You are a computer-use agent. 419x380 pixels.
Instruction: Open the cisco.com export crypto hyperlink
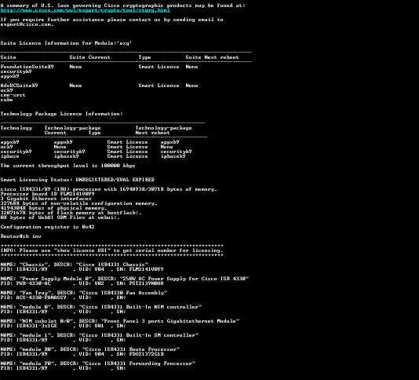[x=86, y=10]
